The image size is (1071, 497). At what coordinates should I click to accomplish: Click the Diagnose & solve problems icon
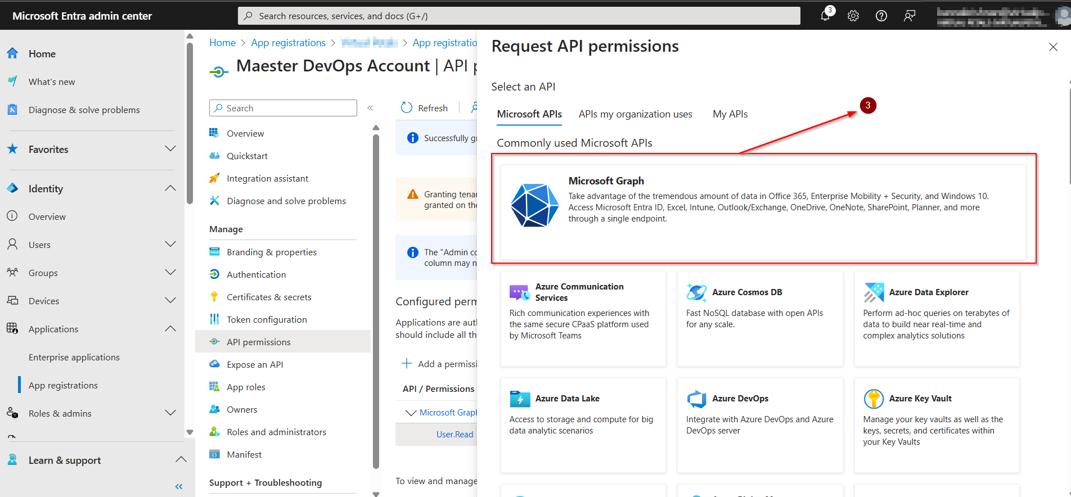12,110
